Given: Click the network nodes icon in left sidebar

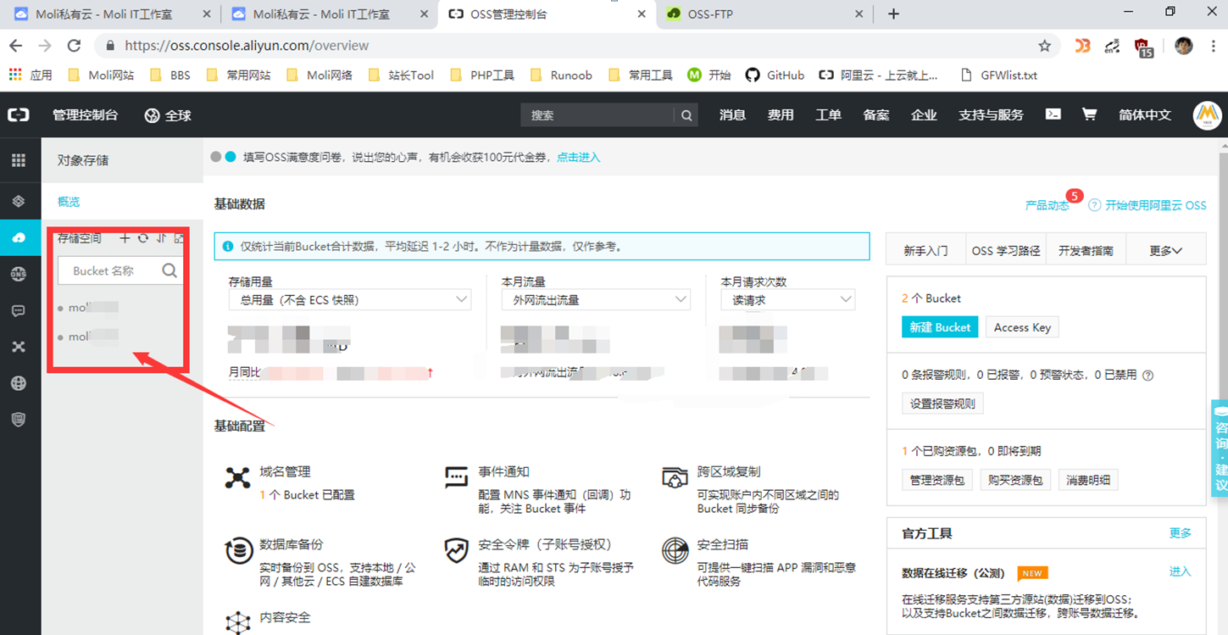Looking at the screenshot, I should [x=19, y=347].
